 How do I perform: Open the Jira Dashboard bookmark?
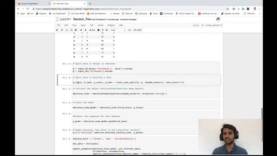click(x=57, y=13)
